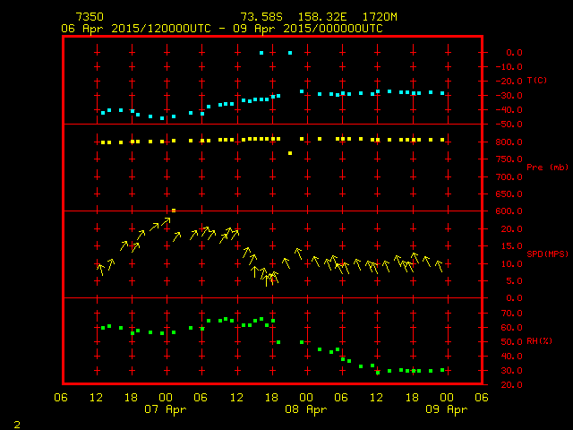Click the leftmost 06 hour label

tap(62, 398)
